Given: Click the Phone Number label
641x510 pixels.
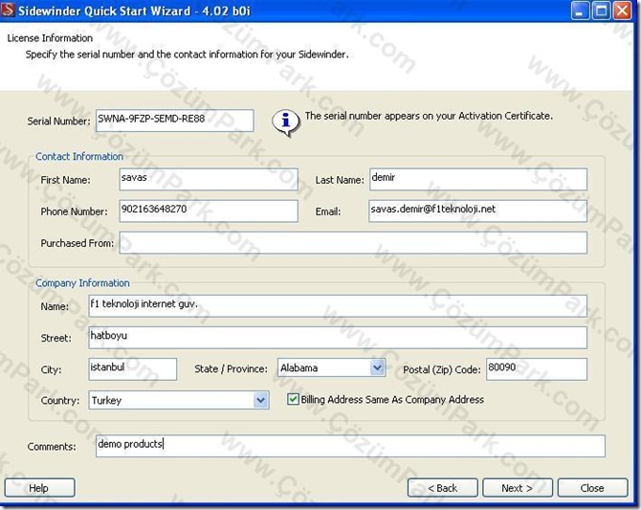Looking at the screenshot, I should tap(74, 211).
